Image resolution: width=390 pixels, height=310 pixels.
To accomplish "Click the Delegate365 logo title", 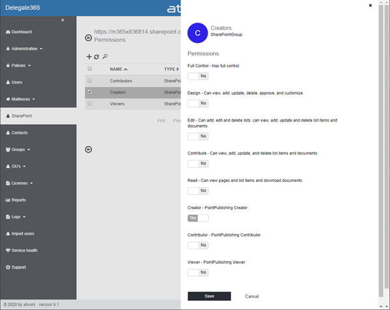I will pyautogui.click(x=23, y=8).
